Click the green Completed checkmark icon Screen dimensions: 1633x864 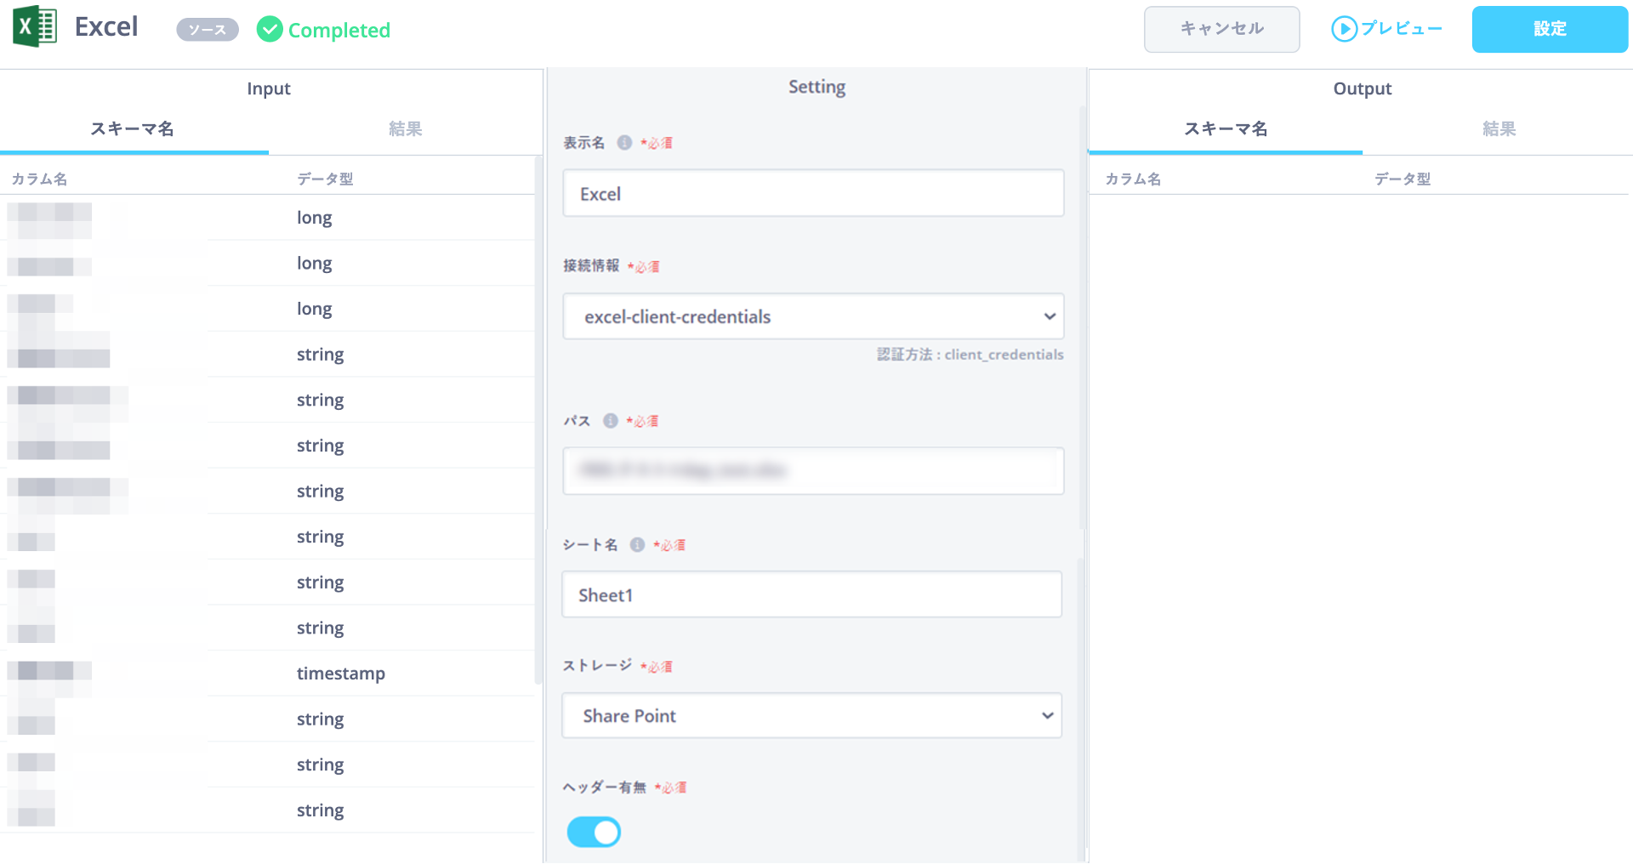pos(270,30)
